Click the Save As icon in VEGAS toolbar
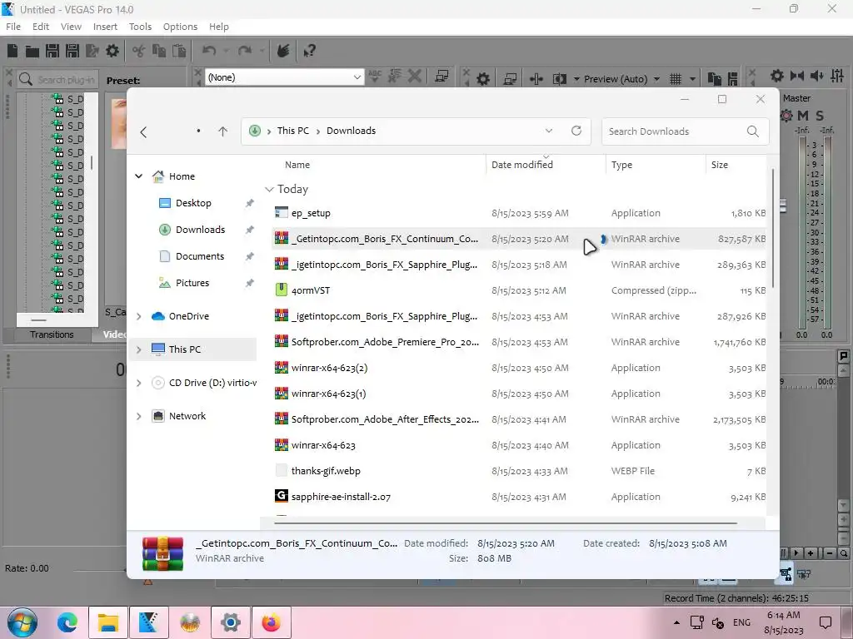Viewport: 853px width, 639px height. pyautogui.click(x=72, y=51)
